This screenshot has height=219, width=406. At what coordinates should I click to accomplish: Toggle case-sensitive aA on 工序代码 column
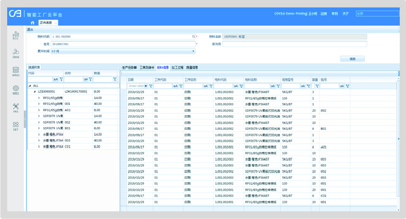point(175,86)
